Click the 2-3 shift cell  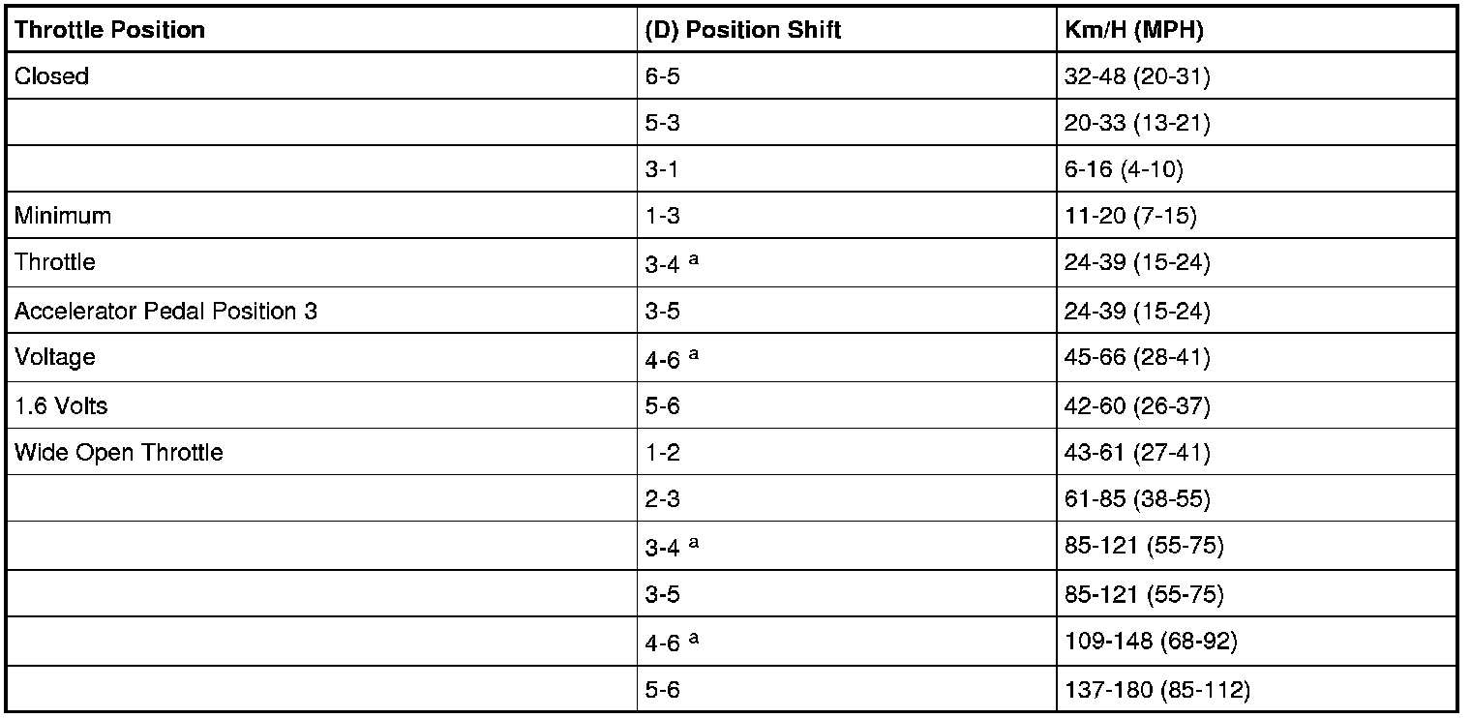coord(663,499)
